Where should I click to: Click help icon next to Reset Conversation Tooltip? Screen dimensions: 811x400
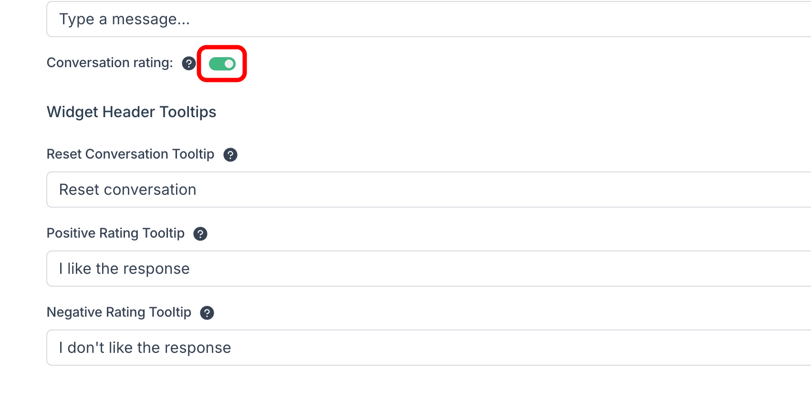click(x=230, y=155)
